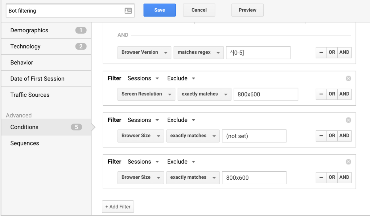Select the Demographics category

[29, 30]
